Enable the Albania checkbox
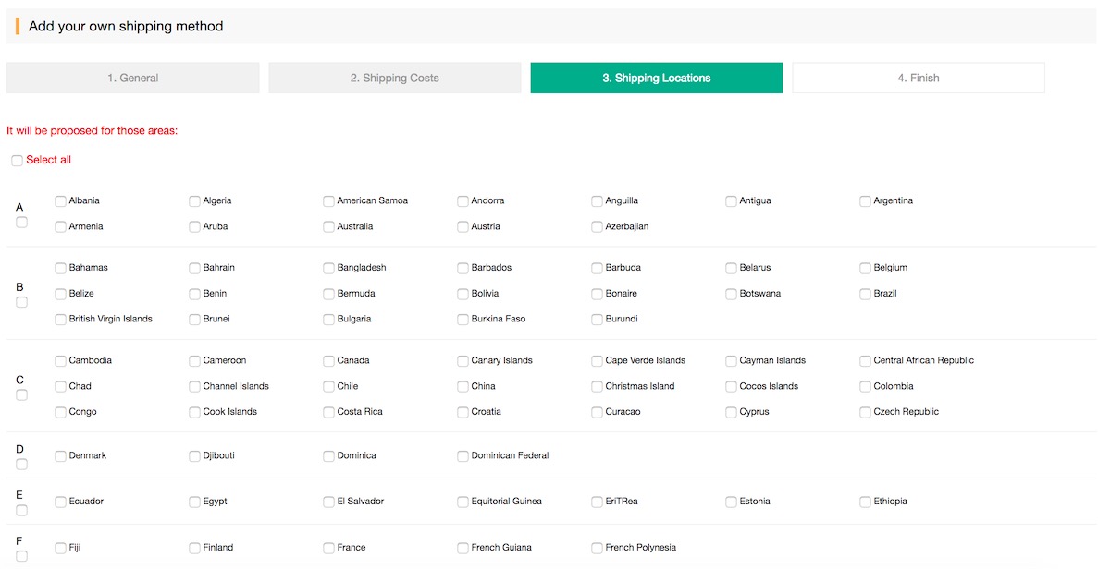The height and width of the screenshot is (569, 1098). click(61, 200)
